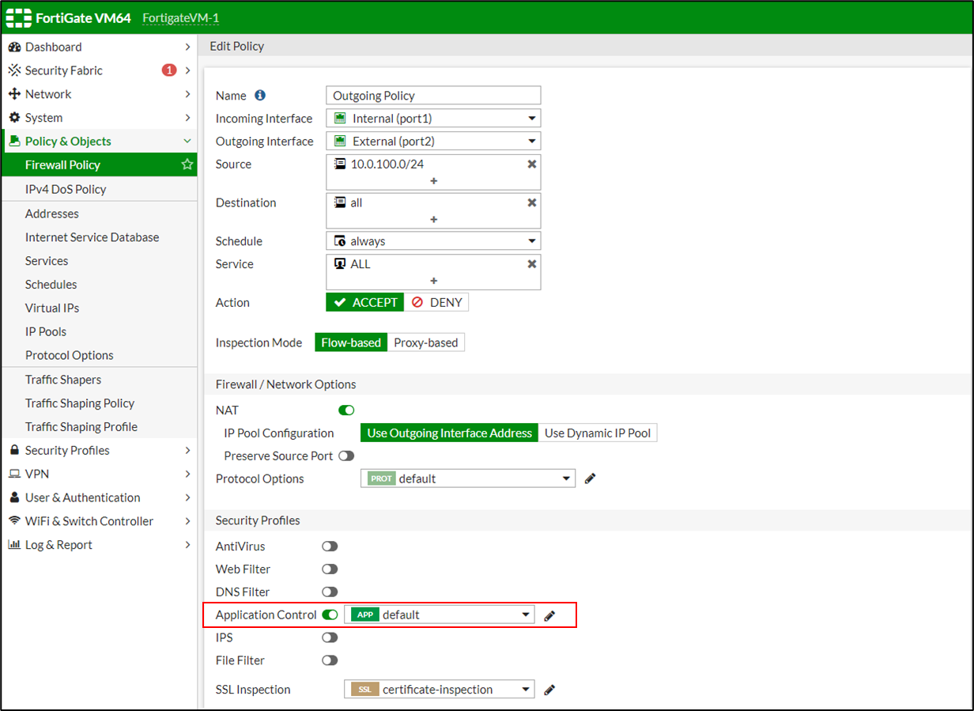Screen dimensions: 974x711
Task: Enable Preserve Source Port
Action: [x=345, y=456]
